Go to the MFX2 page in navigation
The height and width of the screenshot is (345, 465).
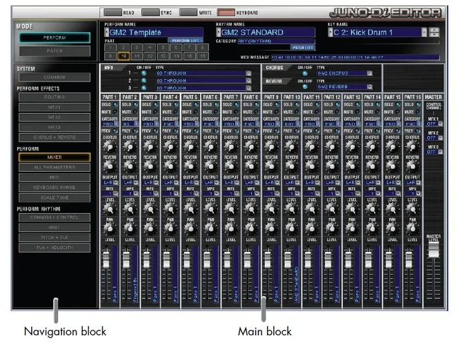pos(55,117)
